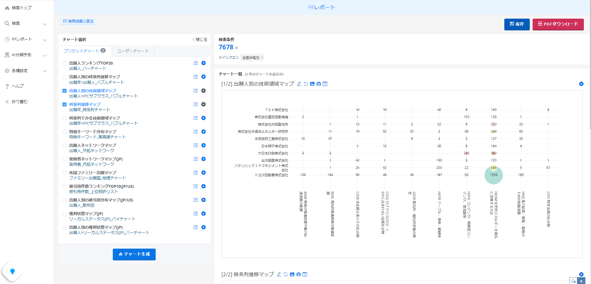The image size is (591, 284).
Task: Uncheck the 時系列推移マップ checkbox
Action: pos(65,104)
